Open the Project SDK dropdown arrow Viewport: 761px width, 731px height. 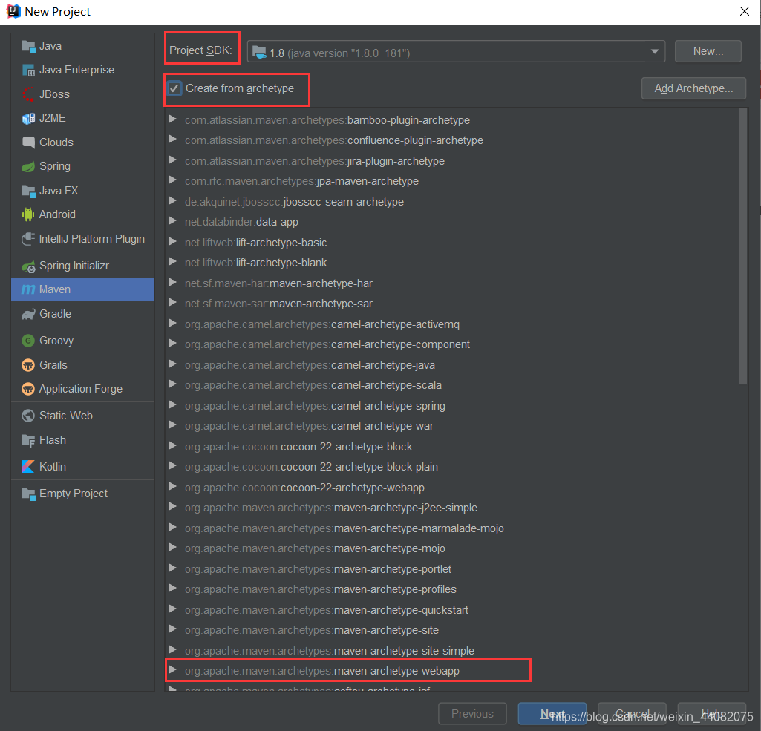pos(654,51)
